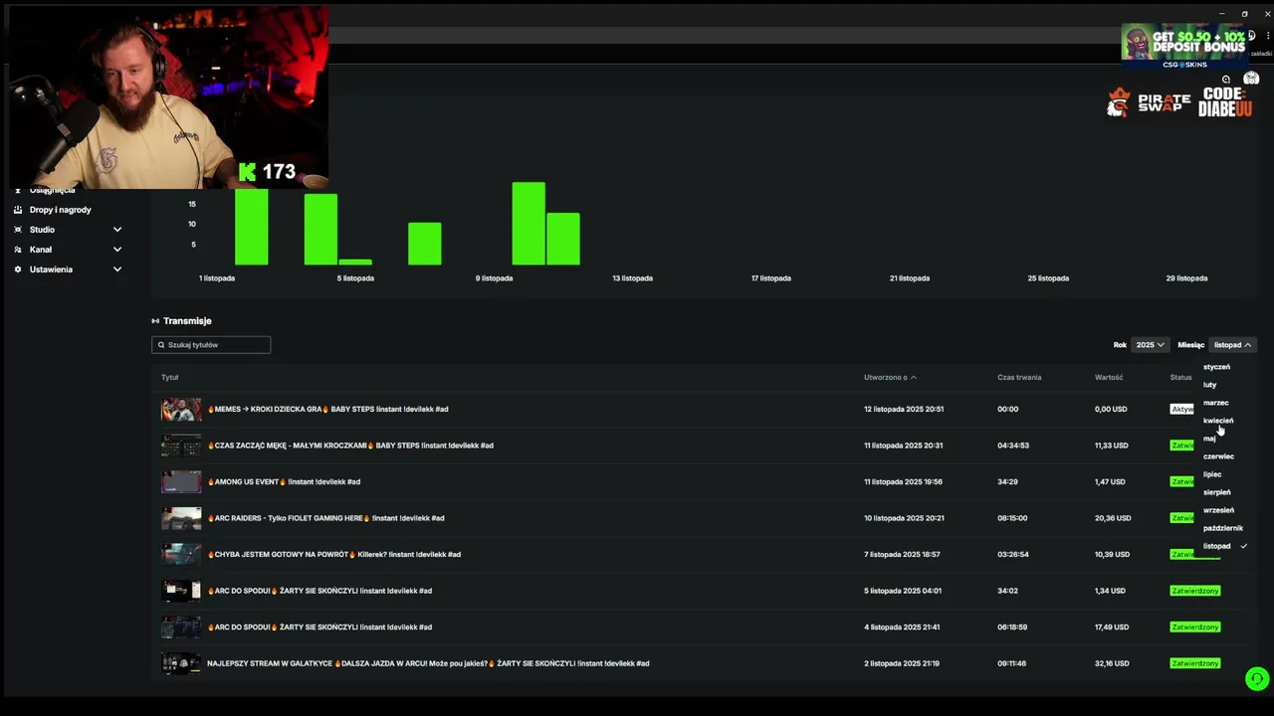1274x716 pixels.
Task: Sort by the Utworzono o column header
Action: click(x=890, y=378)
